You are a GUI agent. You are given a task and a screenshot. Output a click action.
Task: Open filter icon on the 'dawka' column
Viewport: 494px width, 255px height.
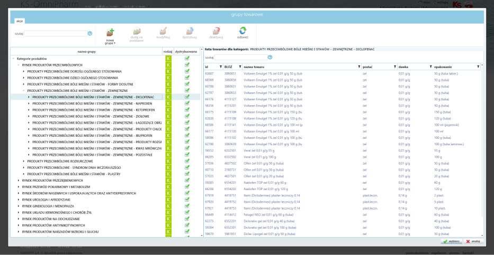pyautogui.click(x=430, y=67)
